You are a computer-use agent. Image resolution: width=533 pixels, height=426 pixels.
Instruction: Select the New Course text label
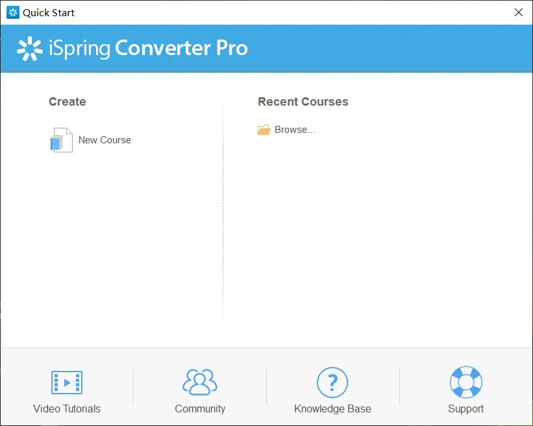pos(105,140)
